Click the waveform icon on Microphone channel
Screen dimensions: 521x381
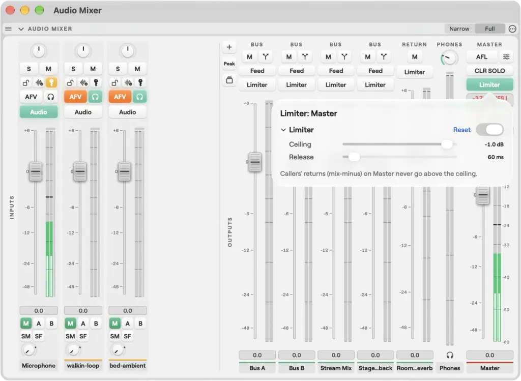tap(39, 82)
